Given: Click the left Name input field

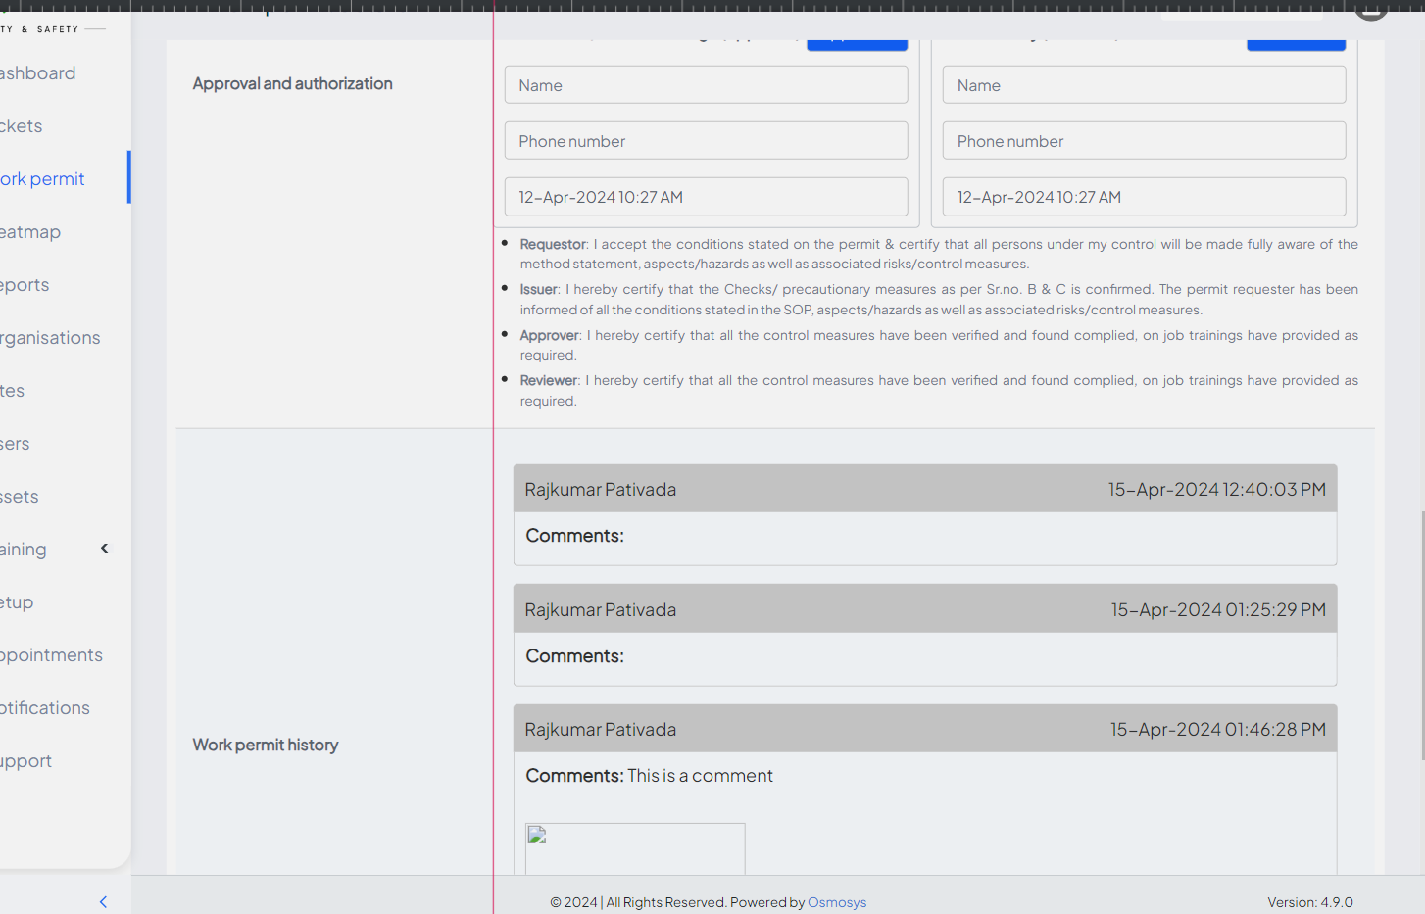Looking at the screenshot, I should tap(706, 85).
